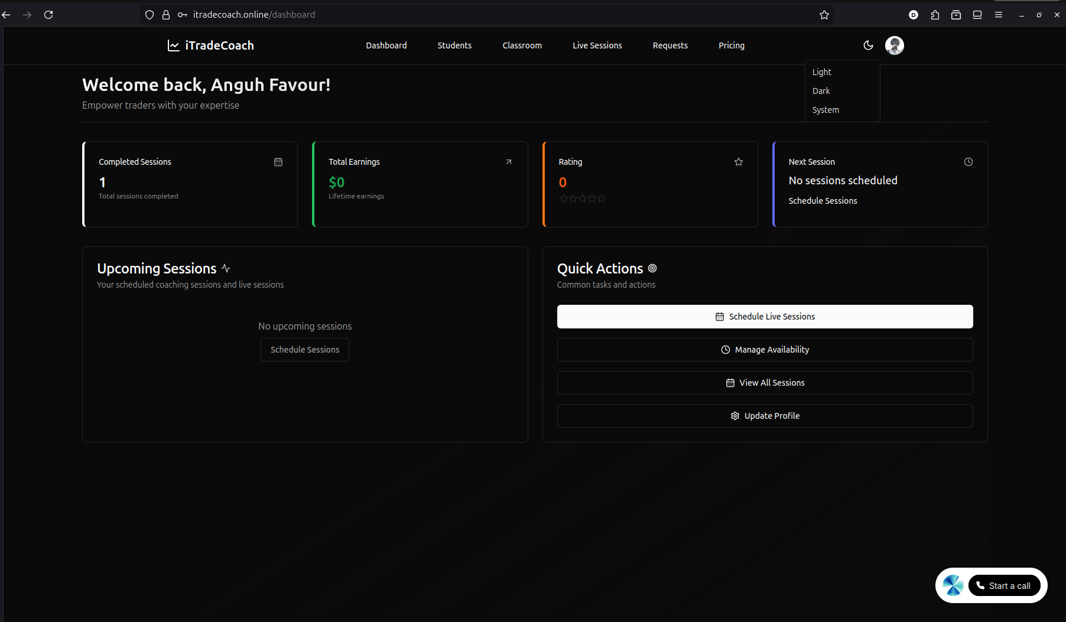Select Light theme option
Screen dimensions: 1066x622
click(842, 72)
